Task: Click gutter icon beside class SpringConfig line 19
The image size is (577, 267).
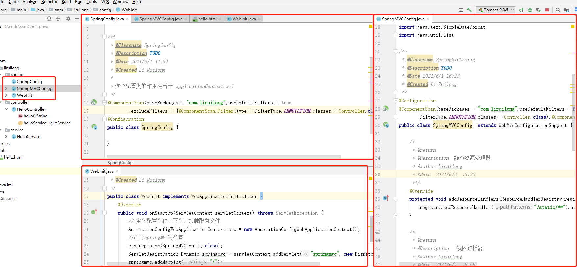Action: (x=94, y=127)
